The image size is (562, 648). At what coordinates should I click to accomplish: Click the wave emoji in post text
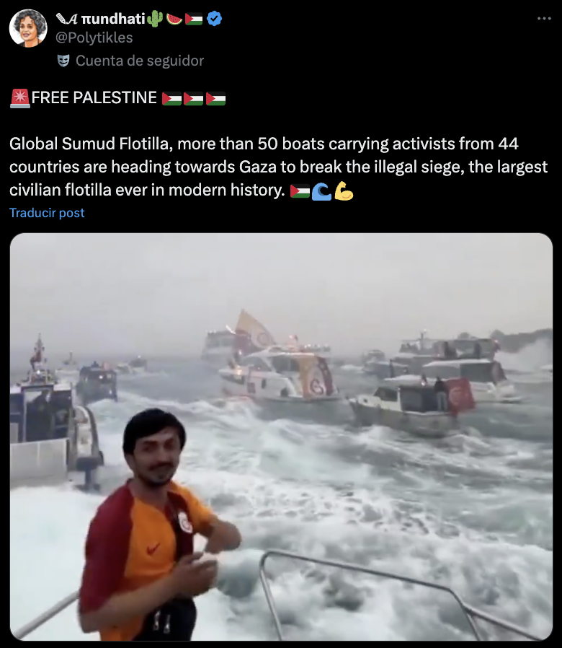(321, 191)
